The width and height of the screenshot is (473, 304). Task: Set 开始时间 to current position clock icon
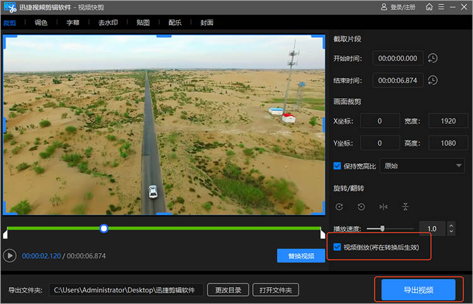tap(433, 58)
